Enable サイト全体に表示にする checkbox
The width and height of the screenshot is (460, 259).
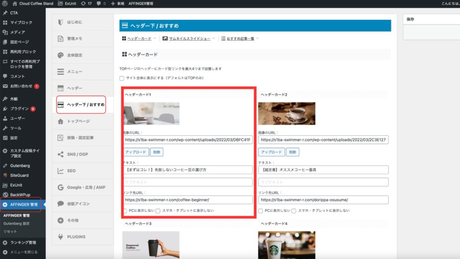pos(122,78)
